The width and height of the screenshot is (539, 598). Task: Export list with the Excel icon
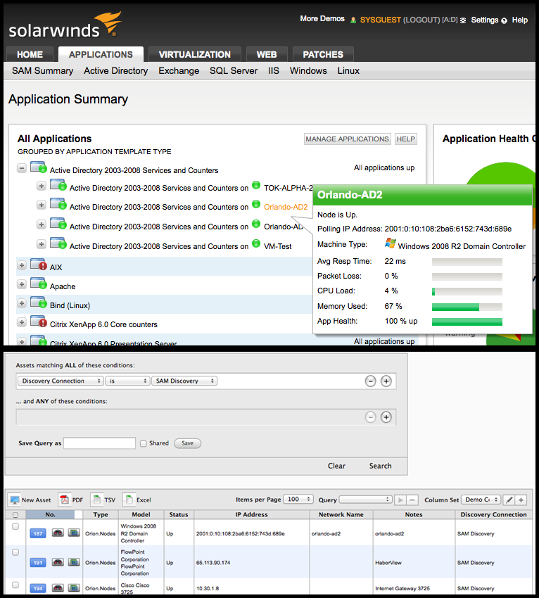pyautogui.click(x=129, y=500)
